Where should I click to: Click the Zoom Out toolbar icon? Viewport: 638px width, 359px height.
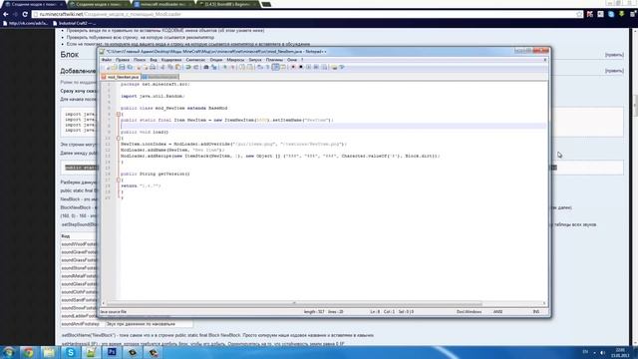pos(232,67)
